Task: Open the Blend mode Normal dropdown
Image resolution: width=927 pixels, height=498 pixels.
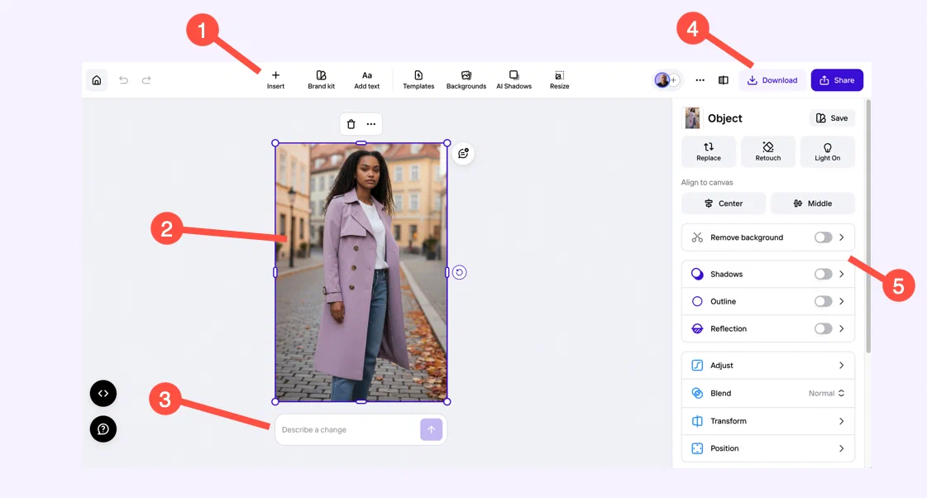Action: coord(826,393)
